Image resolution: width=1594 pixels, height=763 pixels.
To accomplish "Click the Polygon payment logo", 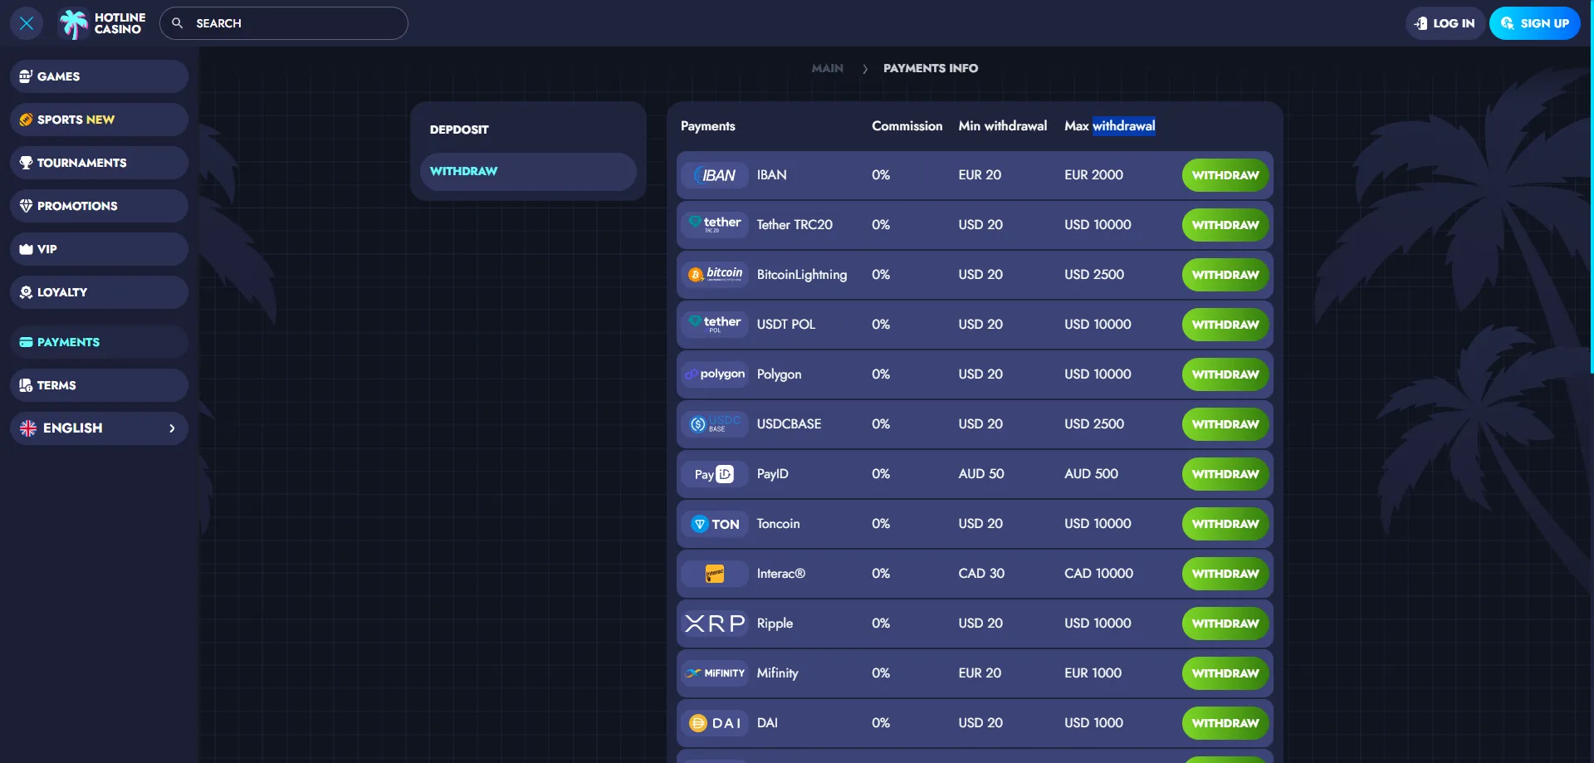I will point(715,374).
